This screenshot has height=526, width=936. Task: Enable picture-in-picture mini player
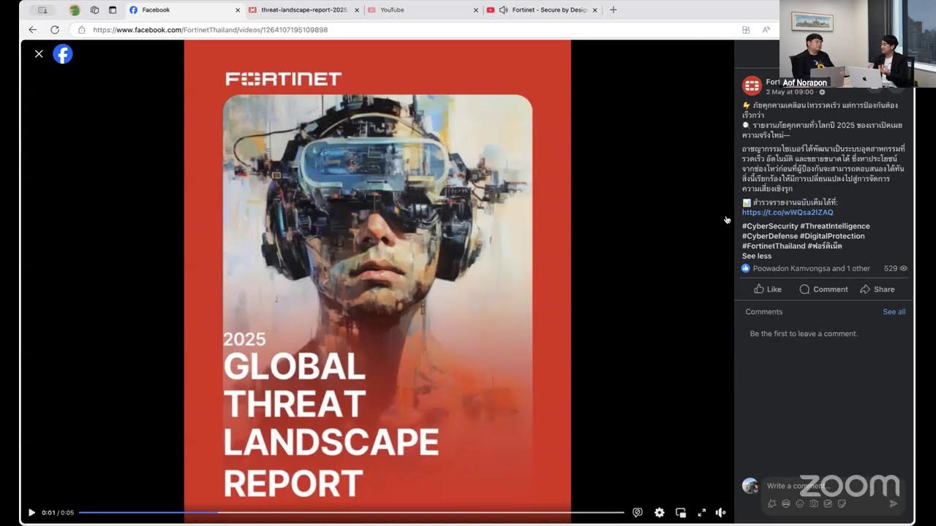pos(681,513)
